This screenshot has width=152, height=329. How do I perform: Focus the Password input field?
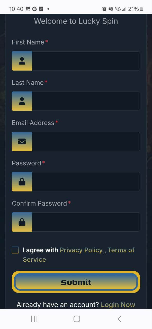click(x=86, y=182)
